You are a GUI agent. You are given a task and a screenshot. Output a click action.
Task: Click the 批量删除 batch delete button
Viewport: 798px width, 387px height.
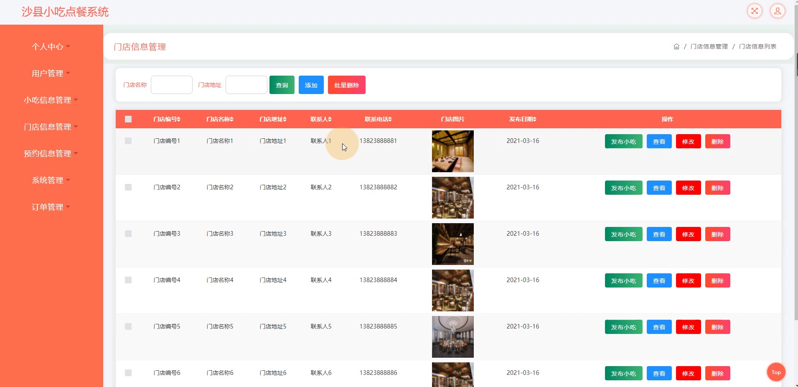point(347,85)
